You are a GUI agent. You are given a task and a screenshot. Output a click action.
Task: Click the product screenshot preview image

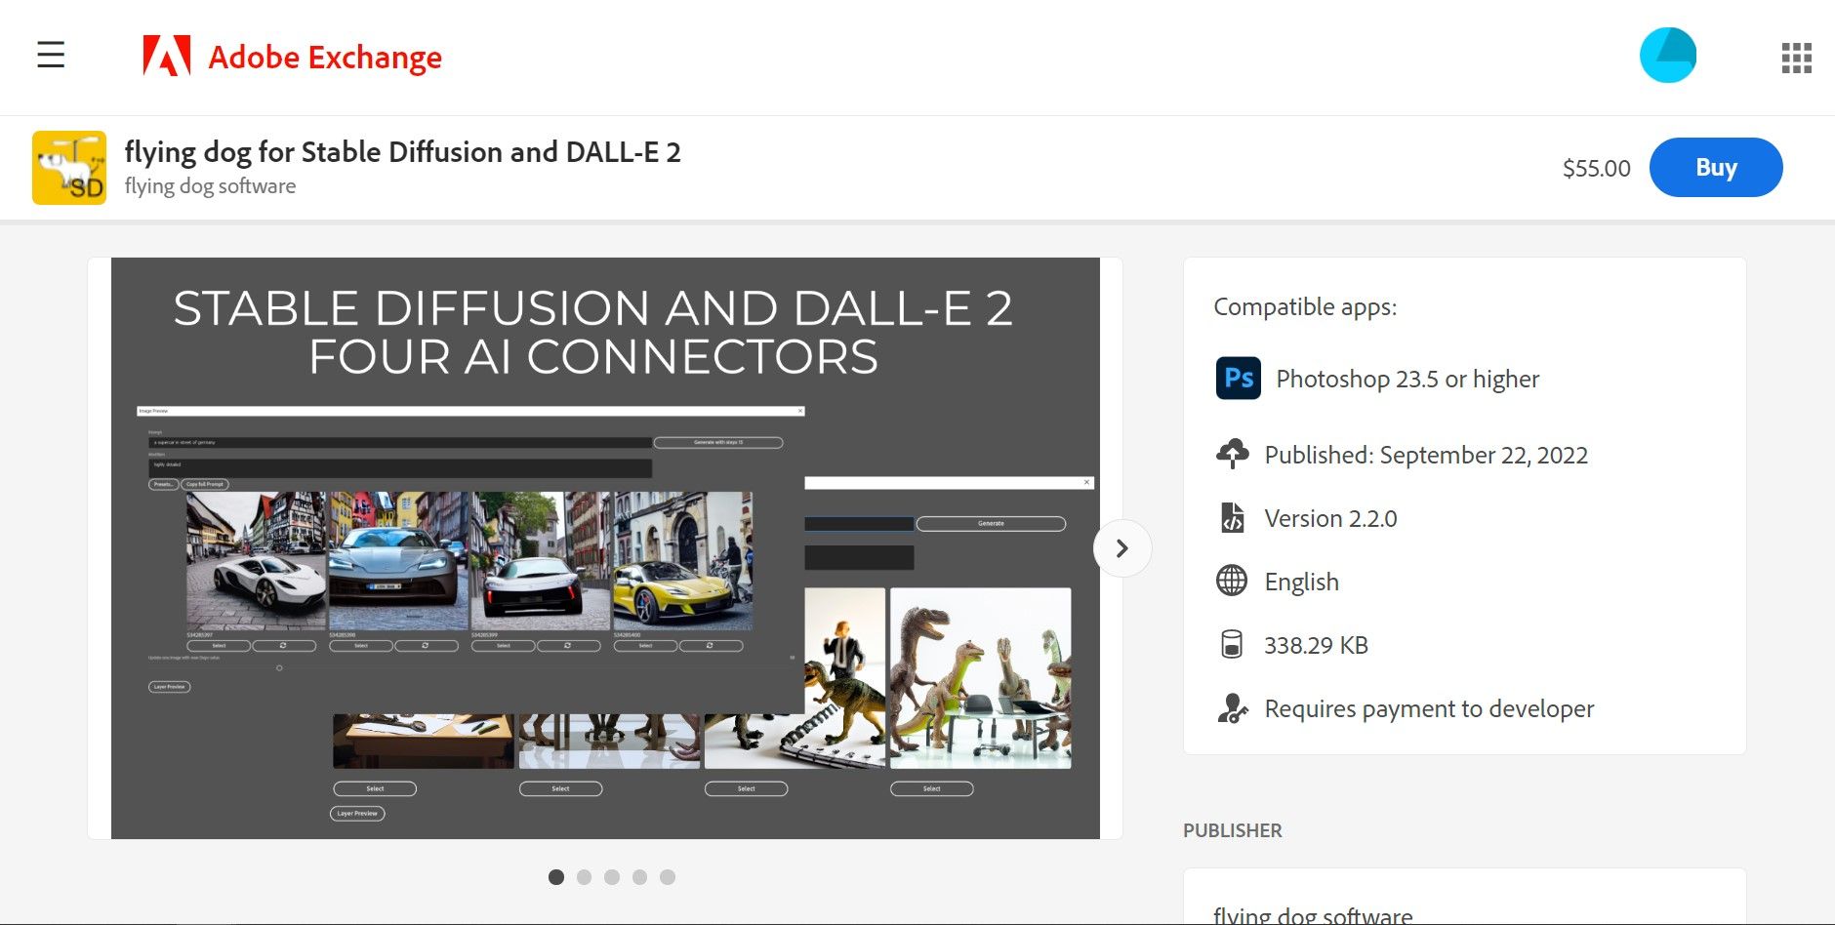point(605,546)
